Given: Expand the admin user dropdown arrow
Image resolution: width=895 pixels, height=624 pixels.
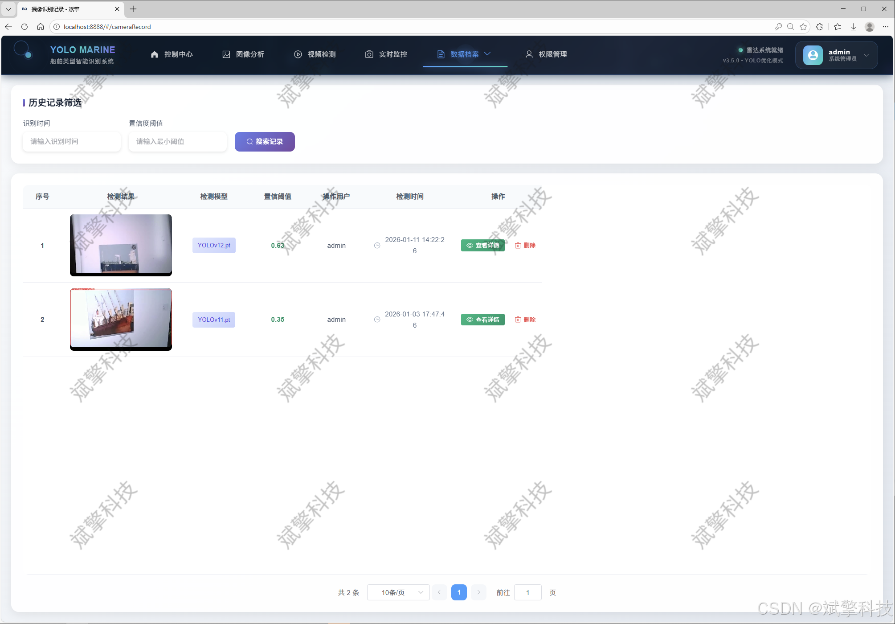Looking at the screenshot, I should (866, 55).
